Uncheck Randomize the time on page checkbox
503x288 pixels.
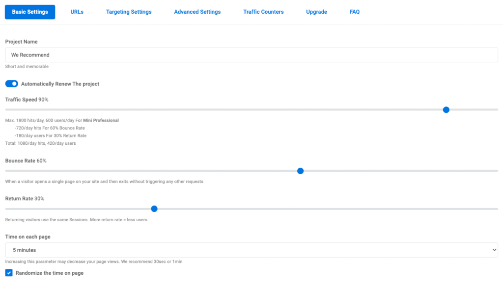(x=9, y=273)
